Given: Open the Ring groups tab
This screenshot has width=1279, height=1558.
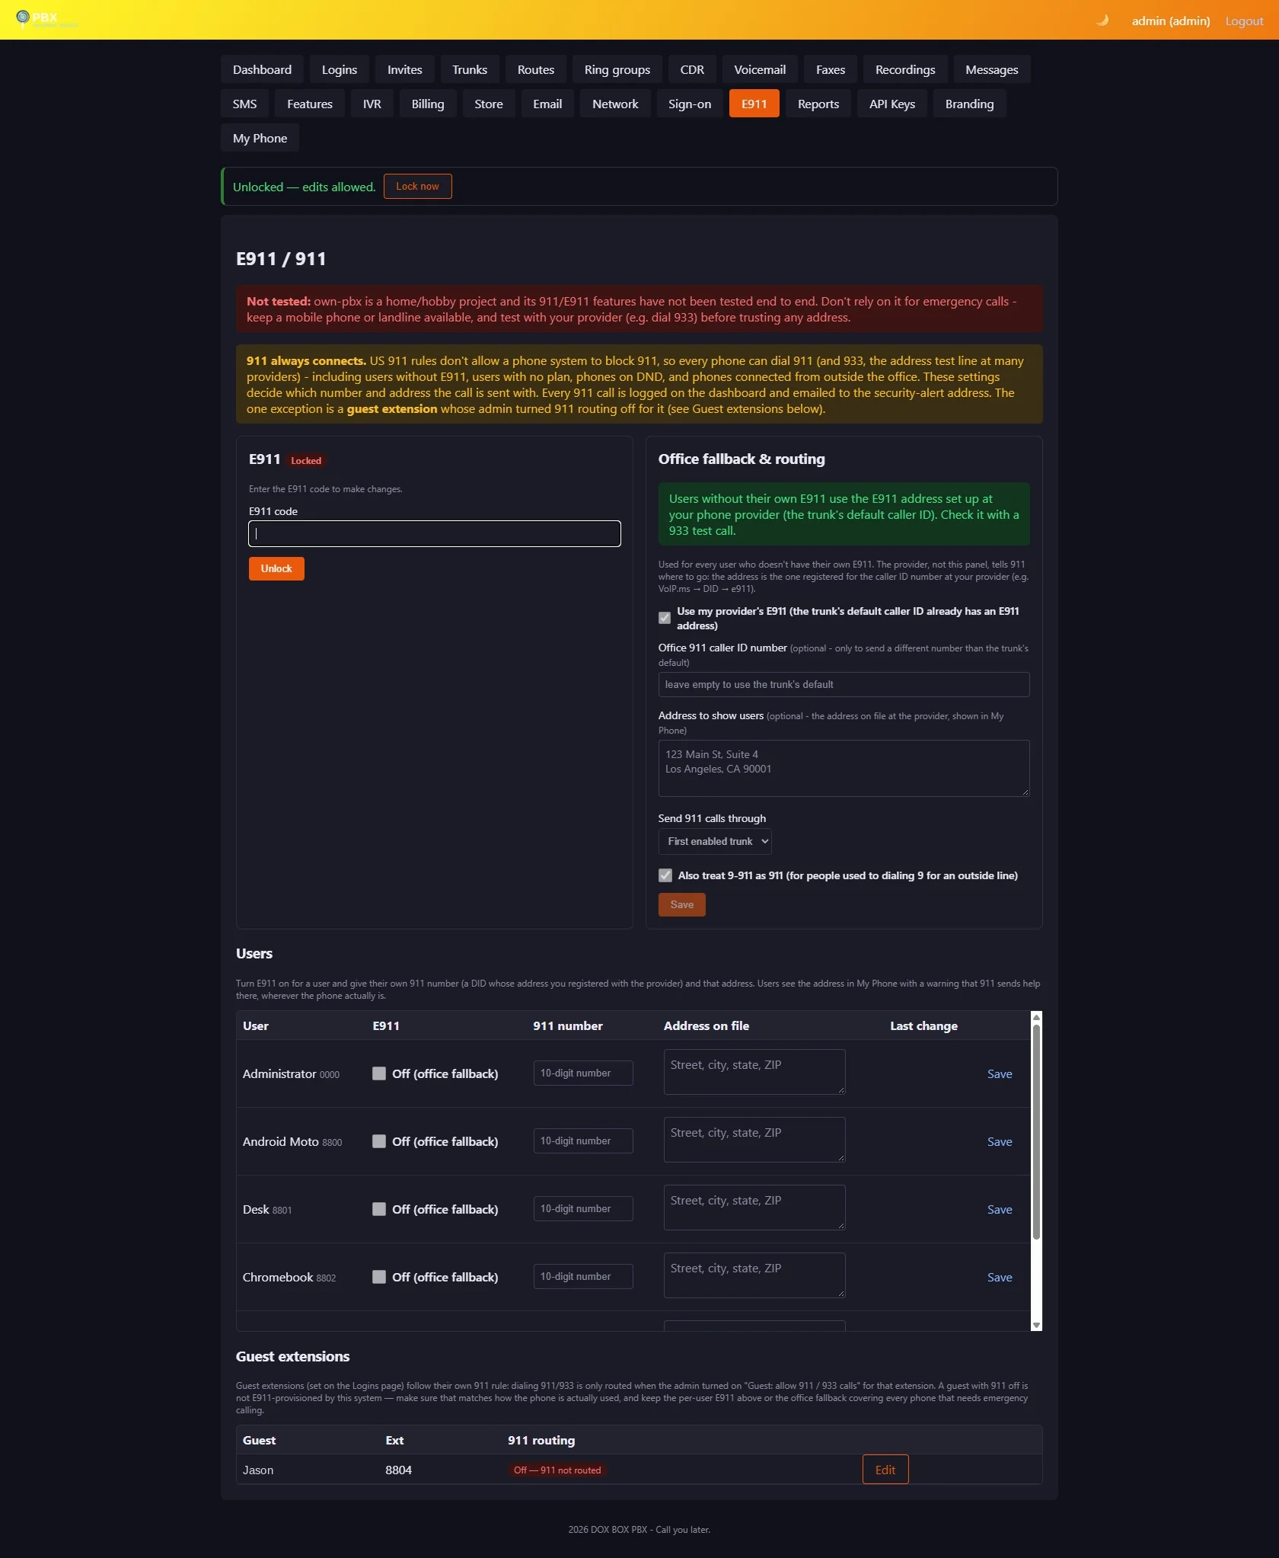Looking at the screenshot, I should tap(617, 69).
